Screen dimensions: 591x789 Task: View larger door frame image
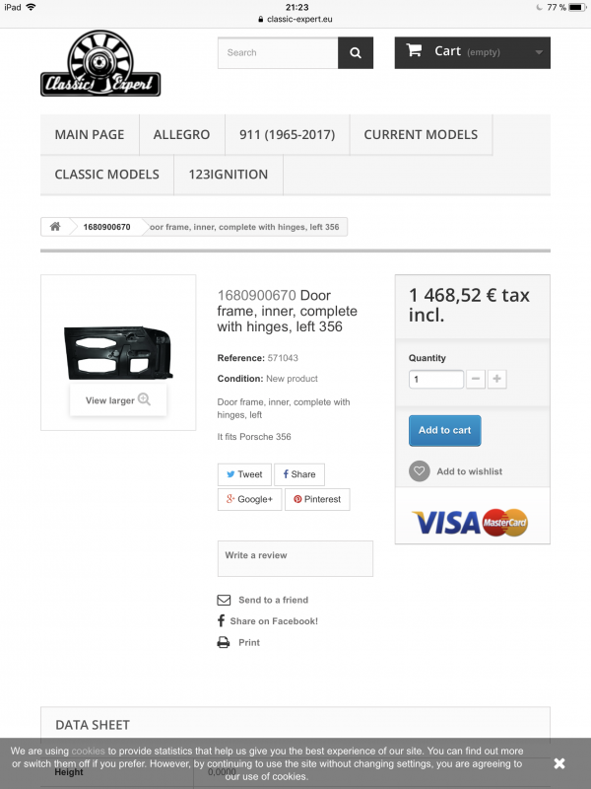coord(118,400)
